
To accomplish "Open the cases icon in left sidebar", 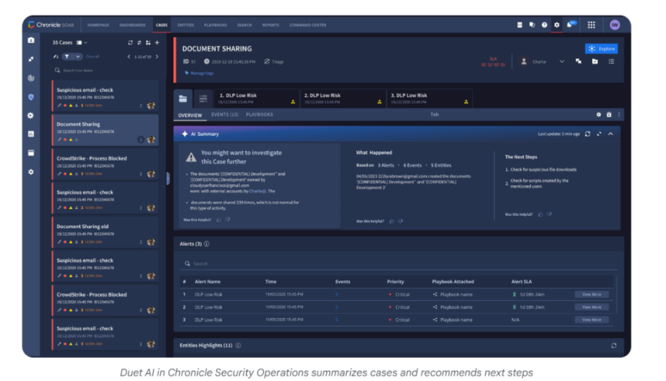I will [x=31, y=40].
